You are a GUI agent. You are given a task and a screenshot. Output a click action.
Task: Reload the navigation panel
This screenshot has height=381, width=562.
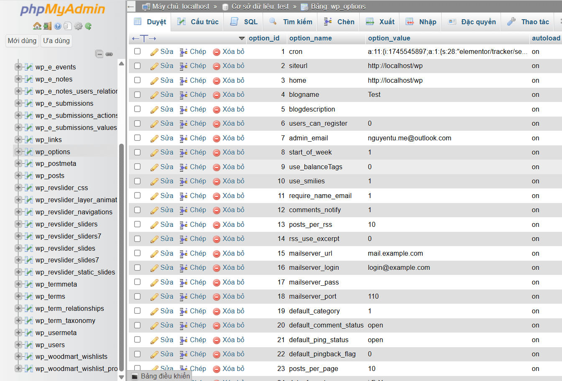click(88, 26)
